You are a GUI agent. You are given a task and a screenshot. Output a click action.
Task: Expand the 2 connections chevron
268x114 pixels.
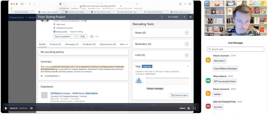point(59,76)
